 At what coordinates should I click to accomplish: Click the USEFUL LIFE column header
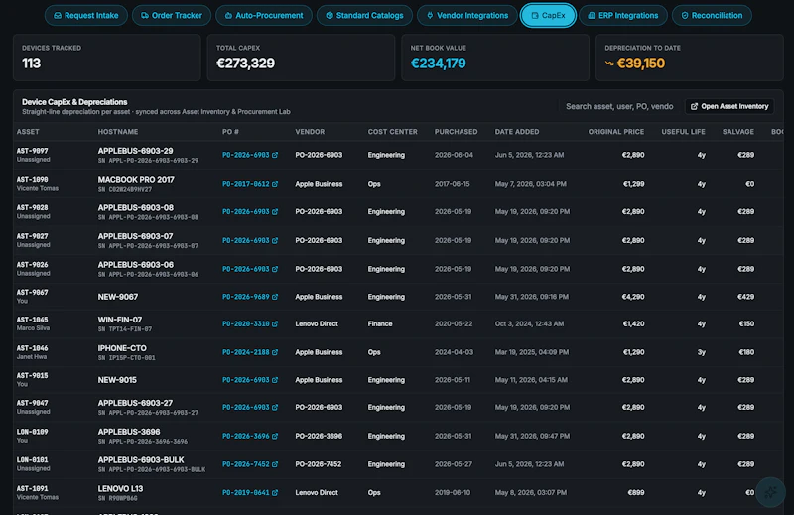pos(683,132)
